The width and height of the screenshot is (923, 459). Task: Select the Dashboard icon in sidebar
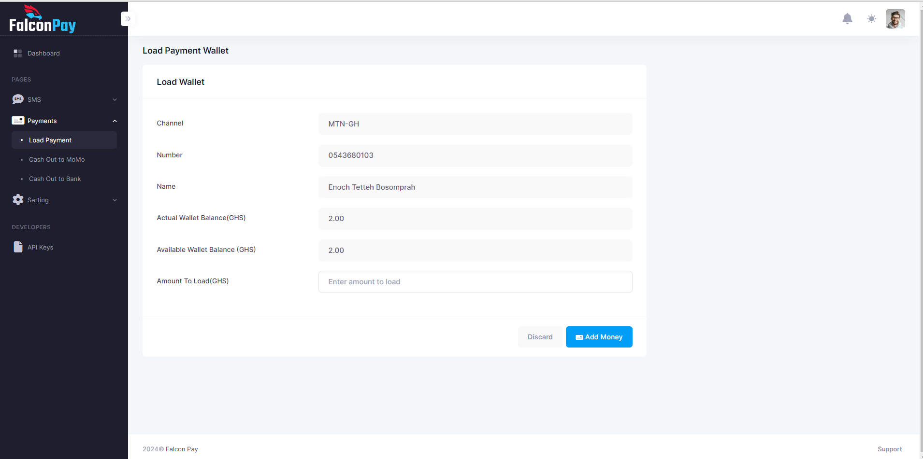click(x=17, y=53)
